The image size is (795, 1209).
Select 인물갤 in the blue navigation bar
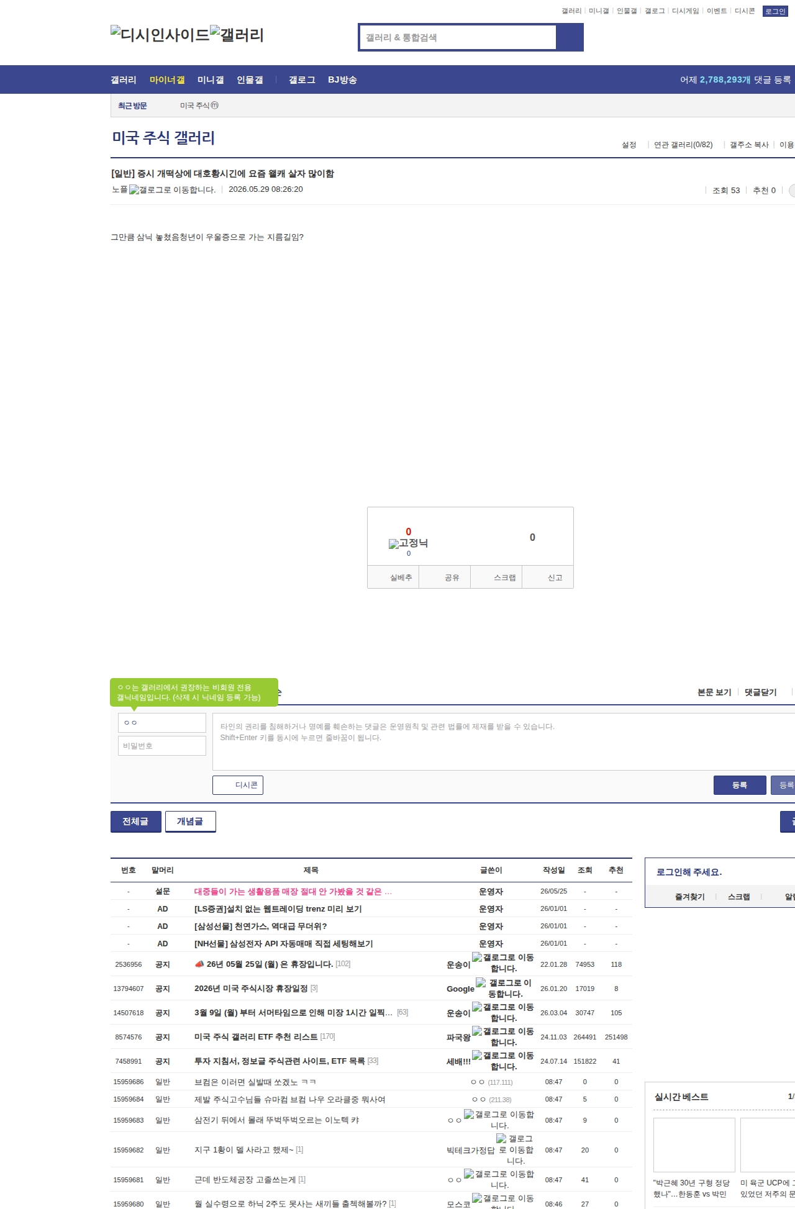(x=250, y=79)
